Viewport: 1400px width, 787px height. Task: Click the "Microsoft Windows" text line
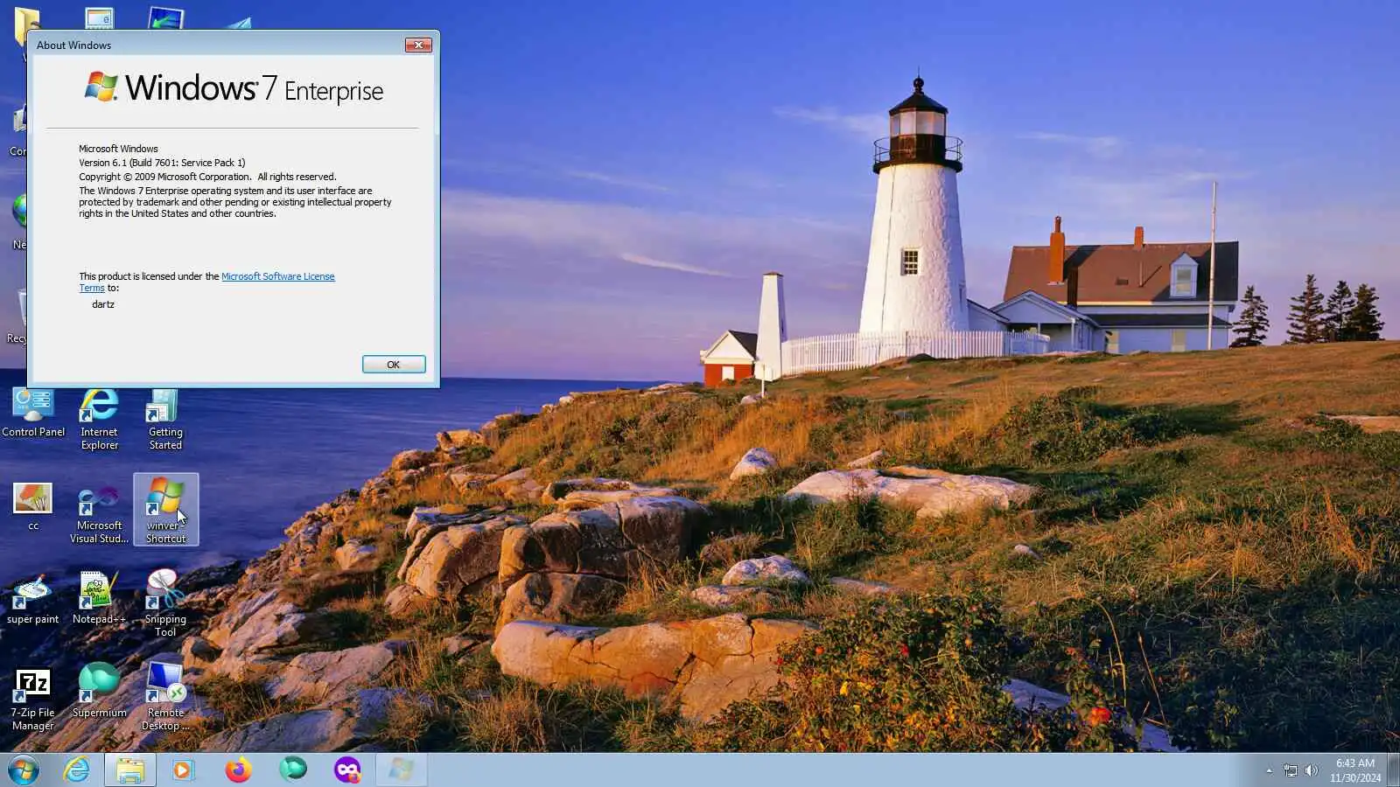click(x=118, y=149)
